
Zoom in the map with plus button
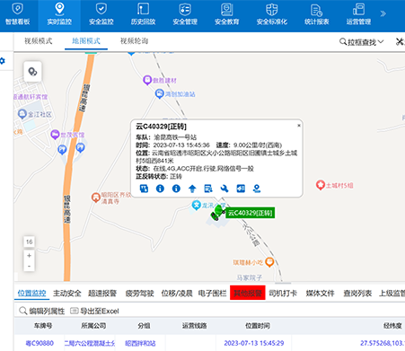29,256
